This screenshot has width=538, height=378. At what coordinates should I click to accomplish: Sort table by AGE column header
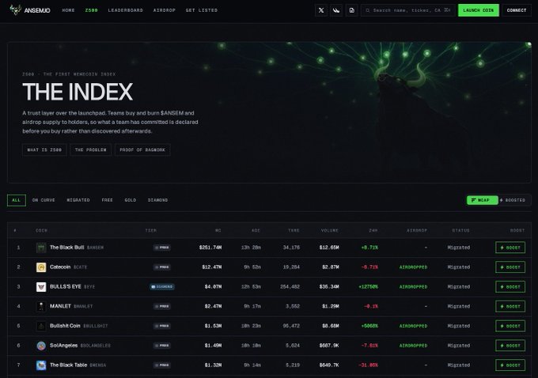256,230
